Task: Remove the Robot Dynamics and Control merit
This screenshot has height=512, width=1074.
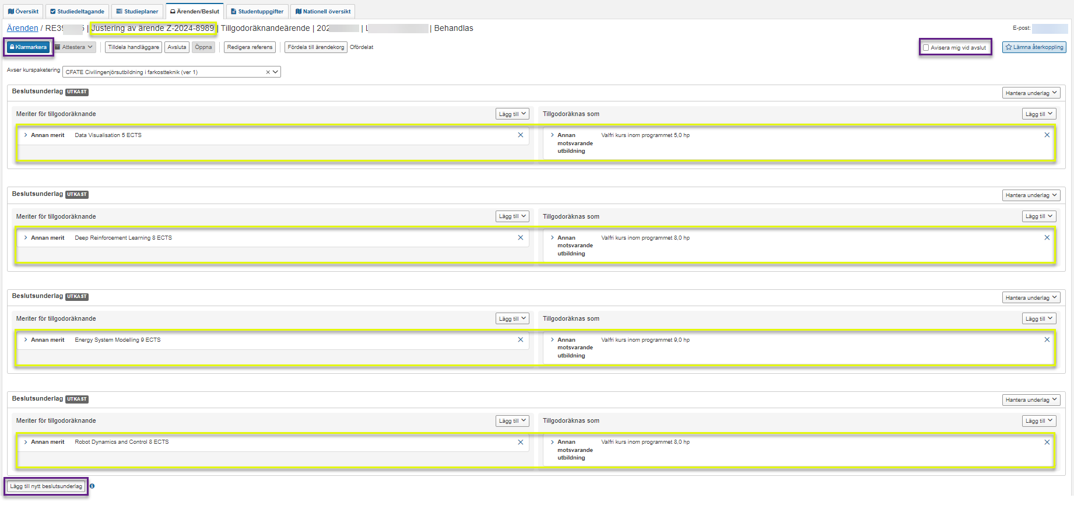Action: [x=521, y=442]
